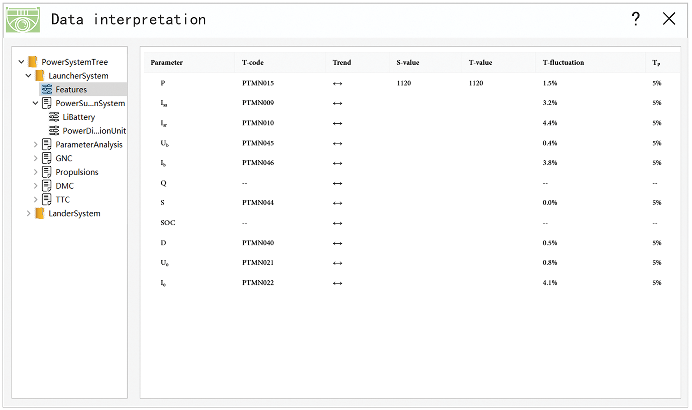Click the Propulsions document icon
The height and width of the screenshot is (410, 692).
(x=47, y=172)
